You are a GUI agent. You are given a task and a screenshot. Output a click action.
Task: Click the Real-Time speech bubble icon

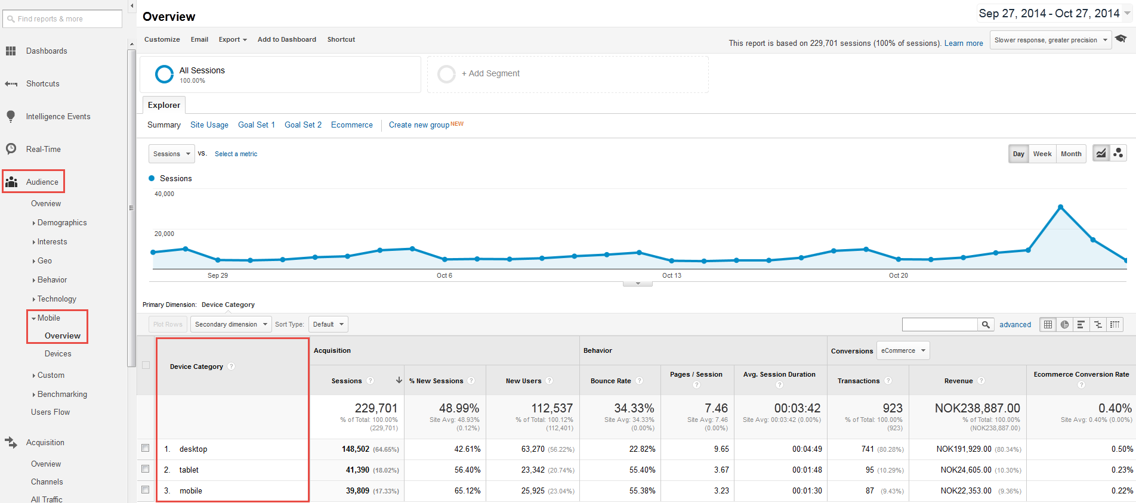pos(11,149)
